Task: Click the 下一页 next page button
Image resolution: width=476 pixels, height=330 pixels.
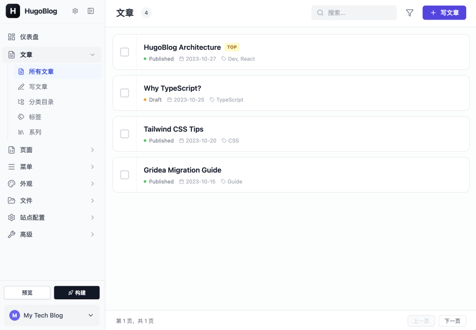Action: (452, 321)
